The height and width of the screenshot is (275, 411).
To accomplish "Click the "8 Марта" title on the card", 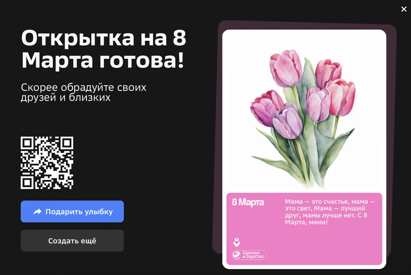I will click(248, 202).
